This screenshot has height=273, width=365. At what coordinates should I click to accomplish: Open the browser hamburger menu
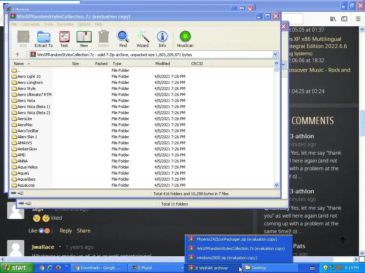(x=358, y=19)
